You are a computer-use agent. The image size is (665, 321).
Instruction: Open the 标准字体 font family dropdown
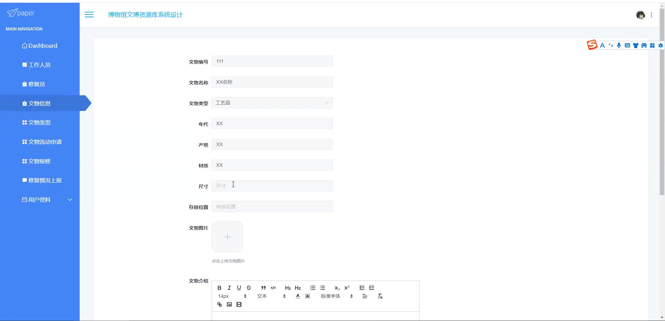[x=337, y=296]
